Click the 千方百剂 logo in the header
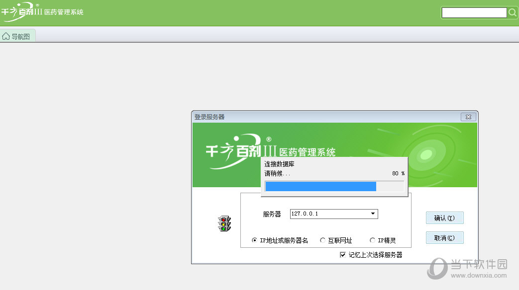 42,11
